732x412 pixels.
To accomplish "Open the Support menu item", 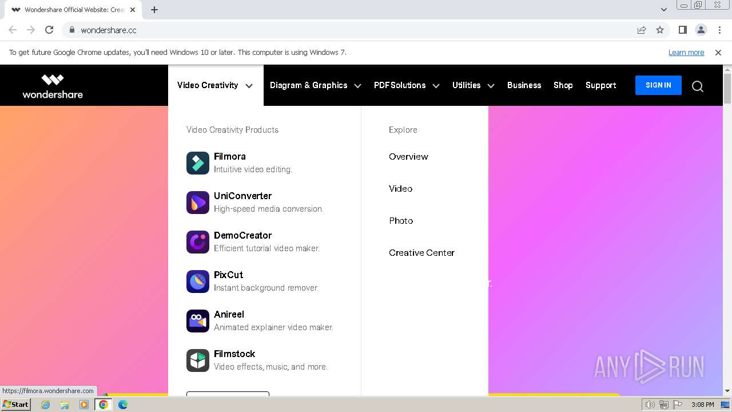I will point(600,85).
